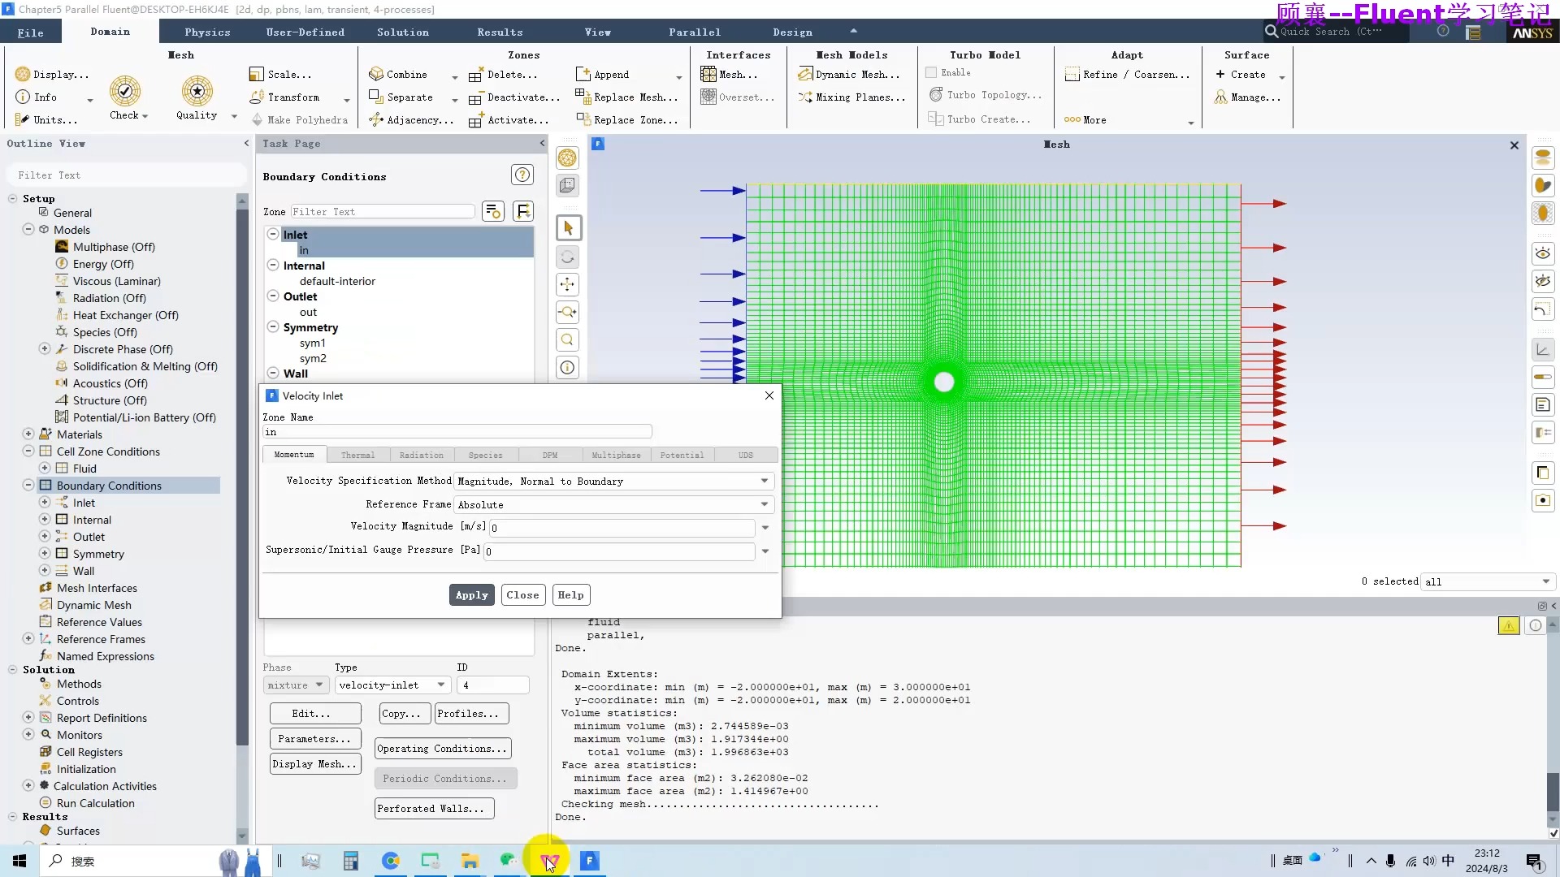Open the Solution ribbon tab
Screen dimensions: 1560x877
402,32
